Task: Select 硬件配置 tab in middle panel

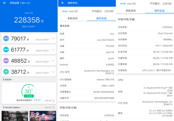Action: 101,18
